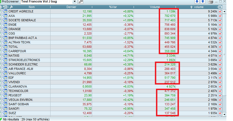Open chart icon for SANOFI

pos(5,109)
